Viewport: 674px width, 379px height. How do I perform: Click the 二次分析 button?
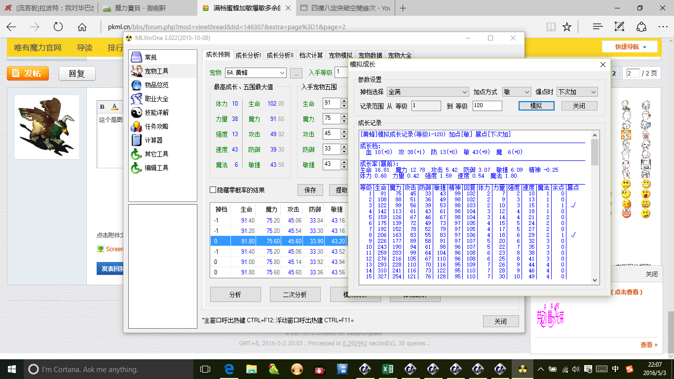295,295
